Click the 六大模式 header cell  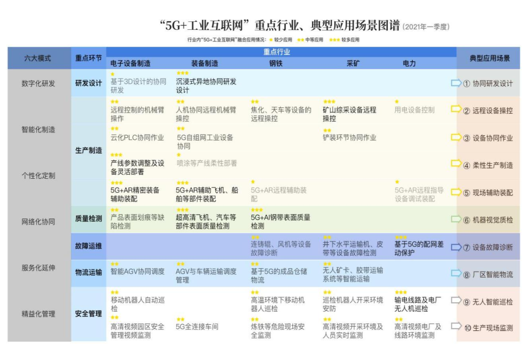point(38,58)
